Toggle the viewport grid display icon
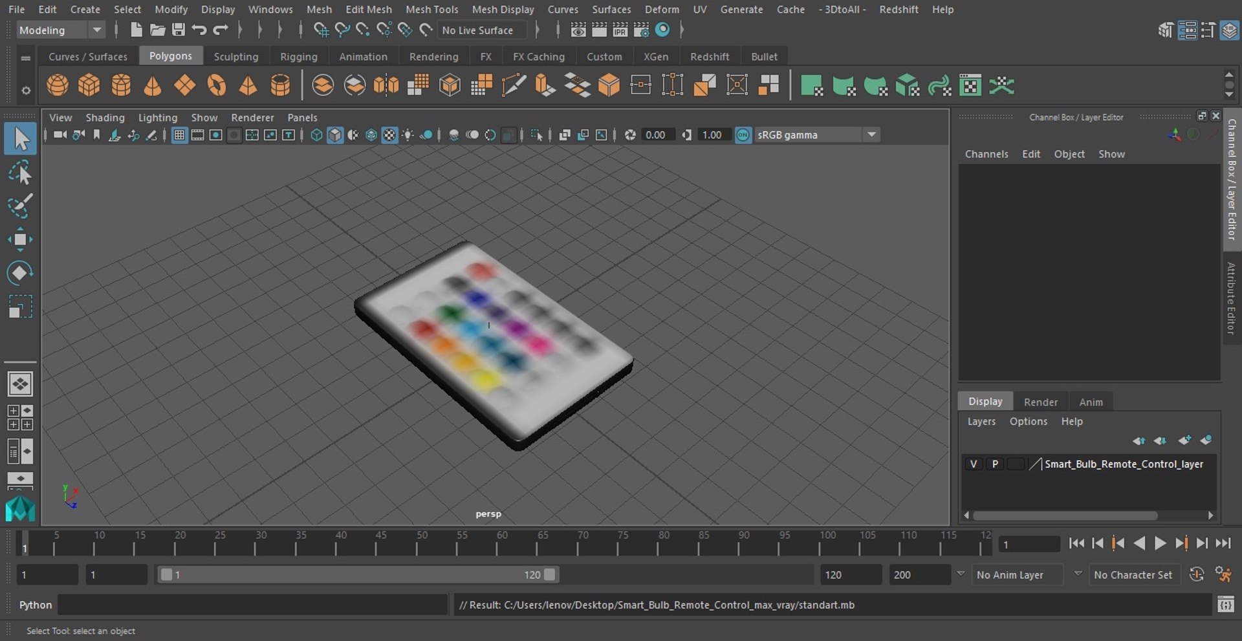1242x641 pixels. click(x=179, y=135)
